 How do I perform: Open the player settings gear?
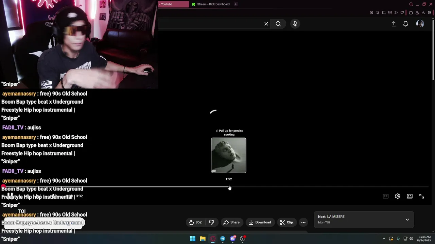[398, 196]
